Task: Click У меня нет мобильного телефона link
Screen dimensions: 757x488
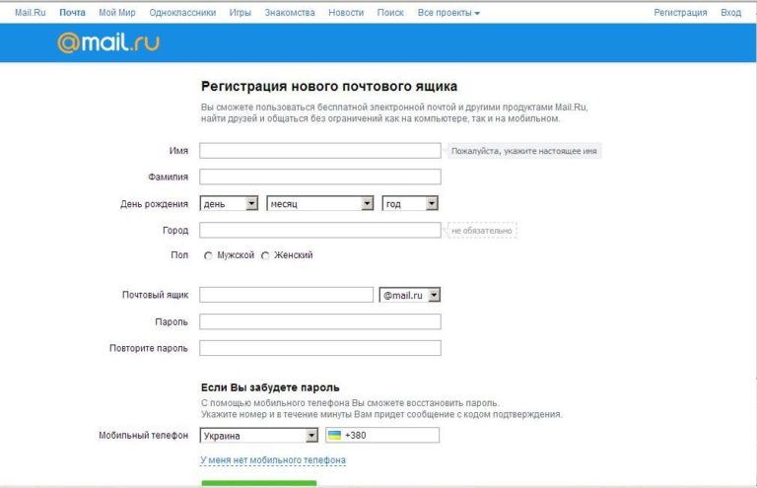Action: click(x=273, y=460)
